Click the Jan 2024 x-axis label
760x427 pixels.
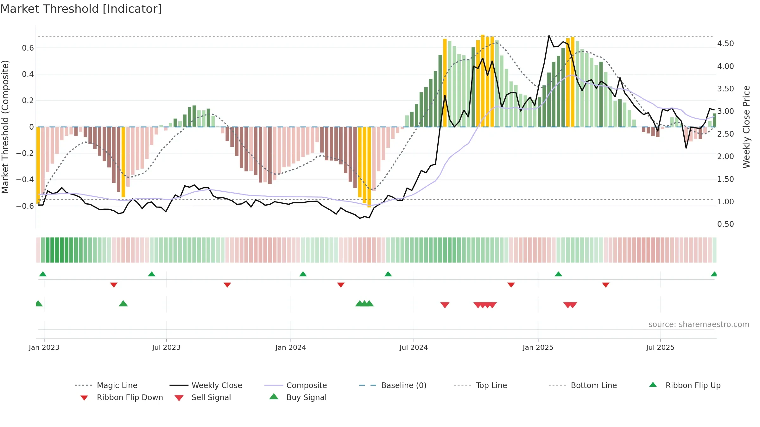pos(291,348)
